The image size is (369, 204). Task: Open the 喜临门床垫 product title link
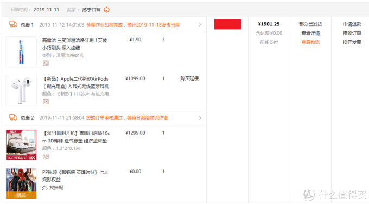(76, 137)
